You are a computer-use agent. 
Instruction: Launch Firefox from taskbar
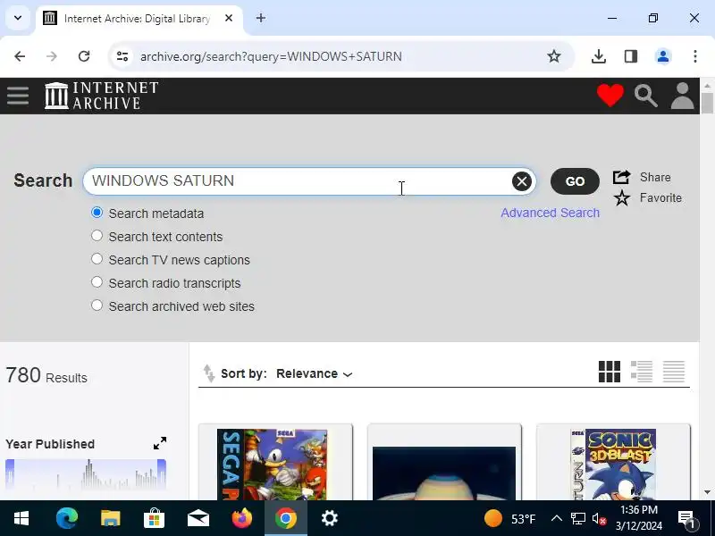point(242,518)
